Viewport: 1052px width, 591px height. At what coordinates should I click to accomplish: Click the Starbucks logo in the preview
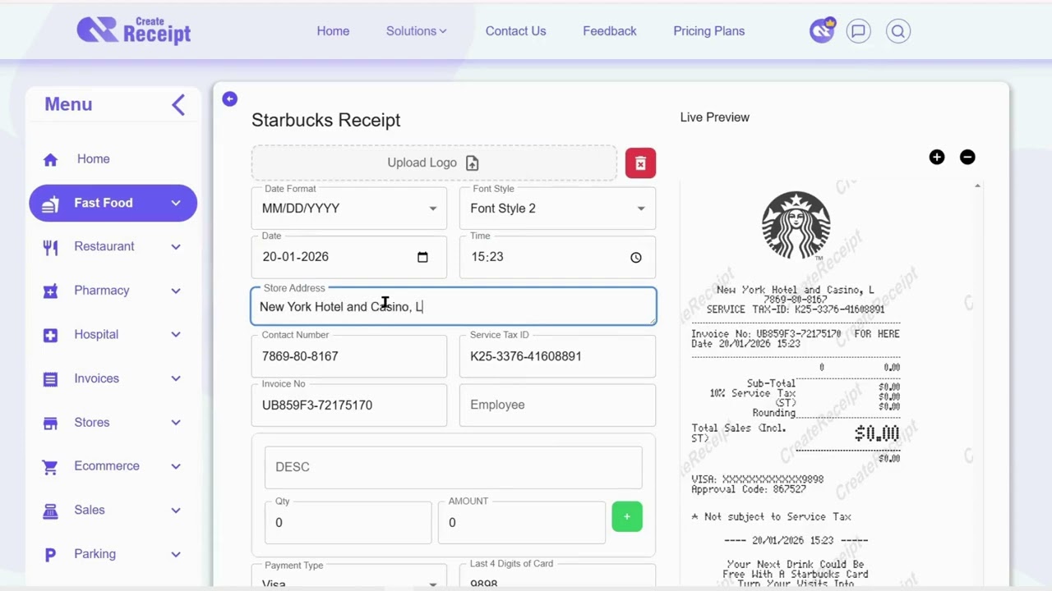pyautogui.click(x=796, y=225)
